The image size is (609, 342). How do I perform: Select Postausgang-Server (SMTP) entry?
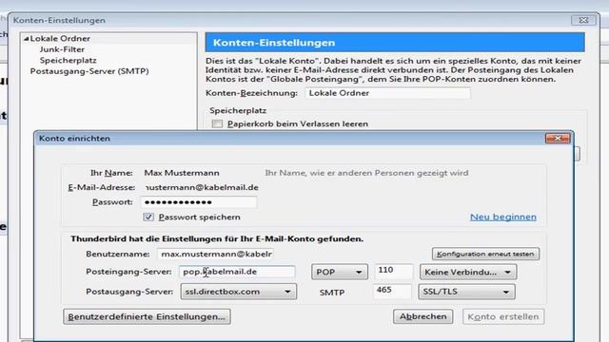(x=89, y=71)
